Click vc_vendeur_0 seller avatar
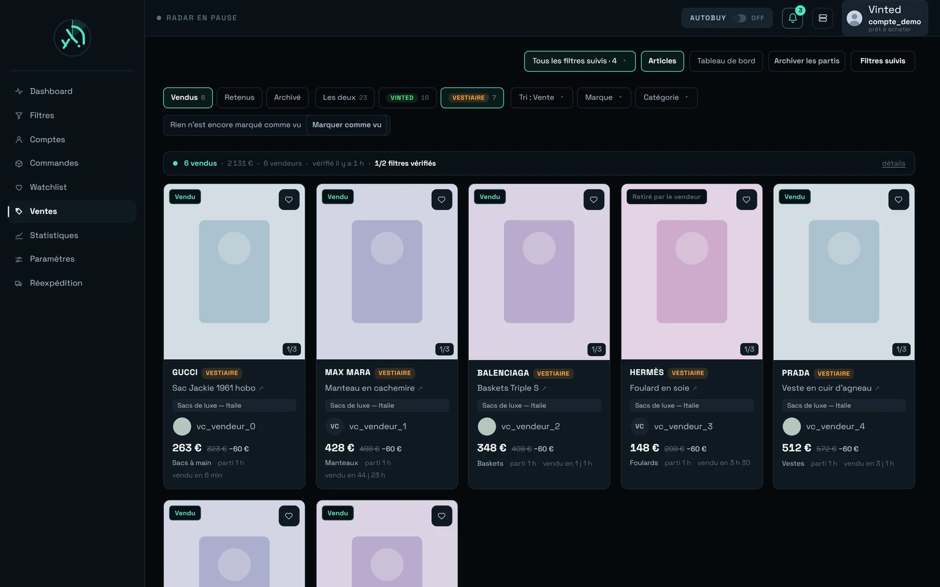The width and height of the screenshot is (940, 587). pyautogui.click(x=182, y=427)
